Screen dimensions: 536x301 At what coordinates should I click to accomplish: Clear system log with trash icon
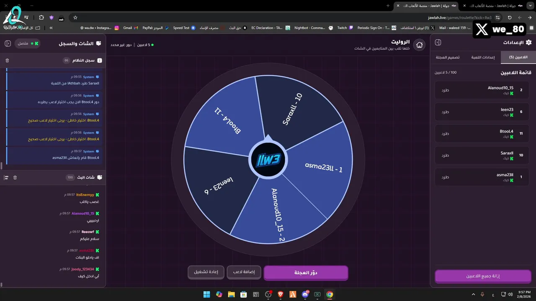[x=7, y=61]
